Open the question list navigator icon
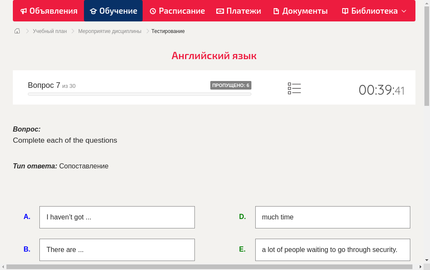This screenshot has width=430, height=270. click(x=294, y=88)
